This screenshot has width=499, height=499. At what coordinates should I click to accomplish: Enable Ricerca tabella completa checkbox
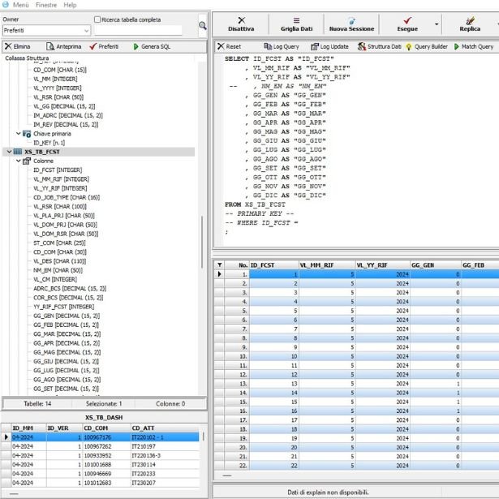pos(98,19)
